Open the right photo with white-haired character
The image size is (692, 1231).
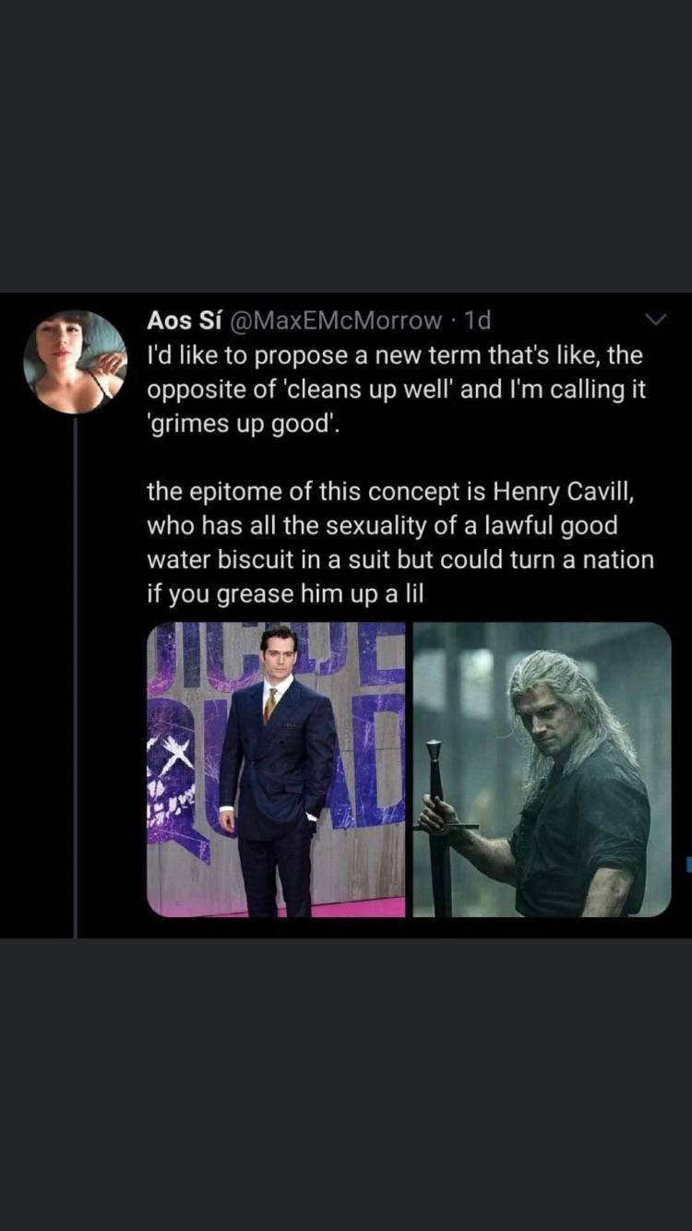click(542, 770)
